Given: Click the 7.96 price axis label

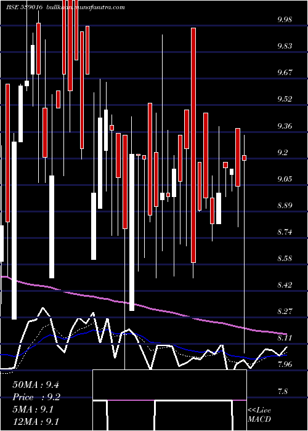Looking at the screenshot, I should (x=285, y=365).
